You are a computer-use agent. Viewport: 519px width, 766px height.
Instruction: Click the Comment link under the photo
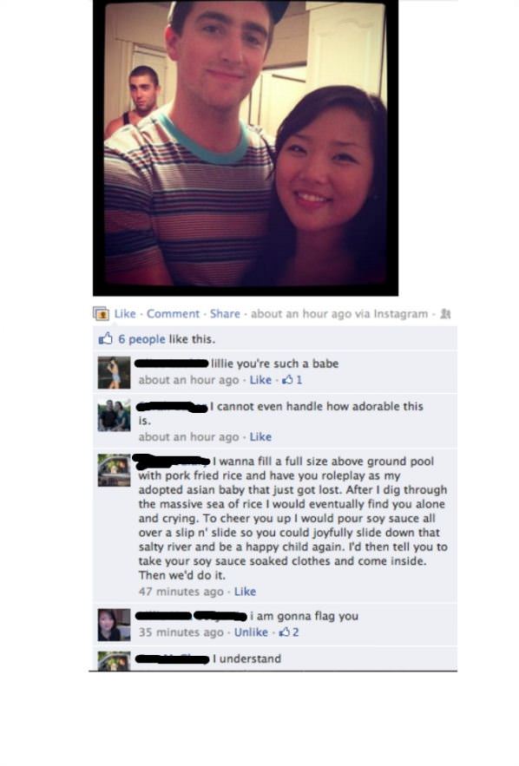173,314
